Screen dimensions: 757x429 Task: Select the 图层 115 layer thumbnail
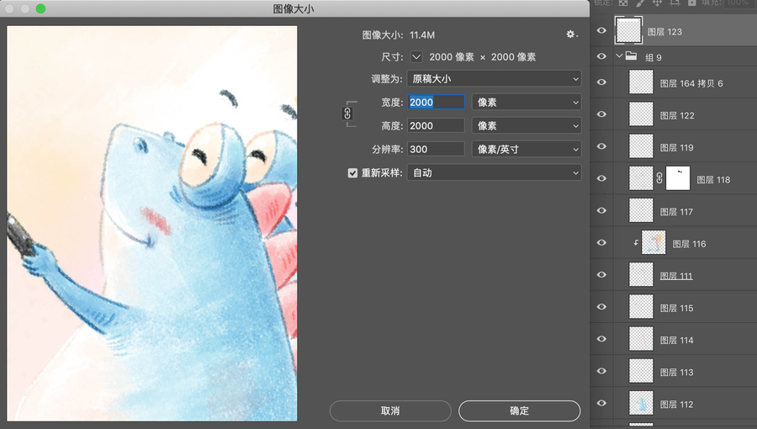[641, 307]
